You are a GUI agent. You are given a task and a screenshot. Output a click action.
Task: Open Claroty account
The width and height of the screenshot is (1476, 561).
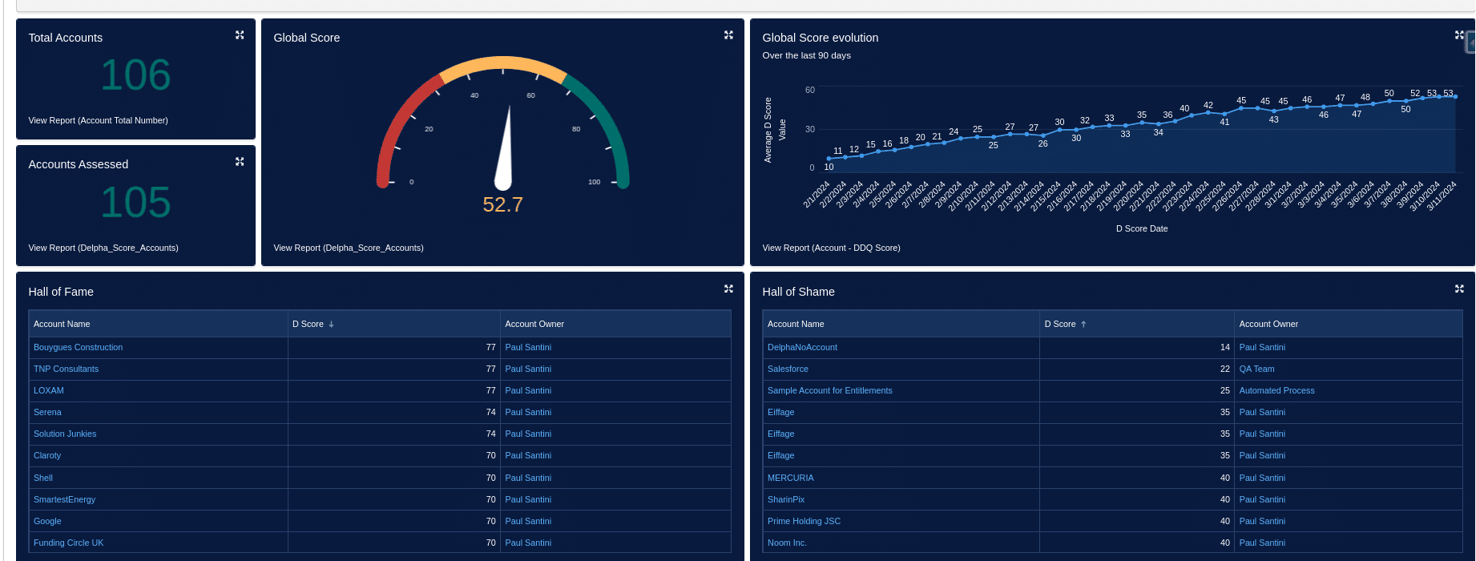47,455
